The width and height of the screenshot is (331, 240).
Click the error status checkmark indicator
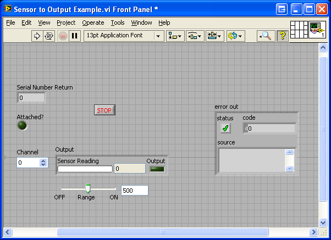[x=225, y=128]
